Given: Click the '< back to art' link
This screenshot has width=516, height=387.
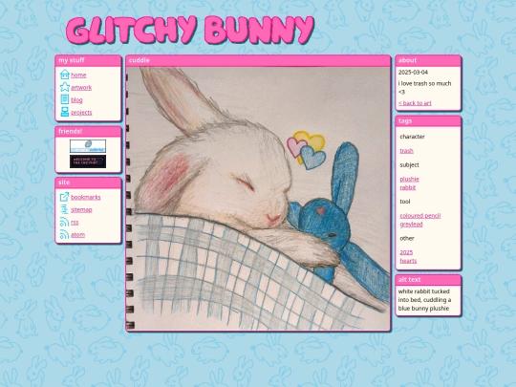Looking at the screenshot, I should click(415, 103).
